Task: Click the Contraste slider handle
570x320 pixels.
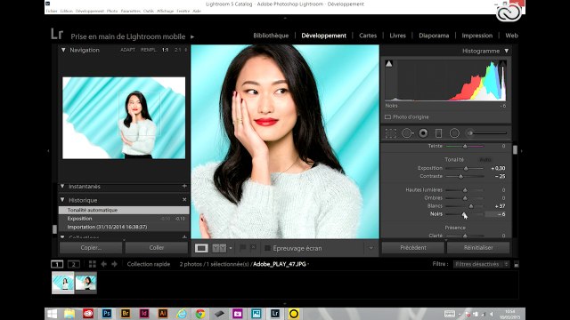Action: pyautogui.click(x=460, y=176)
